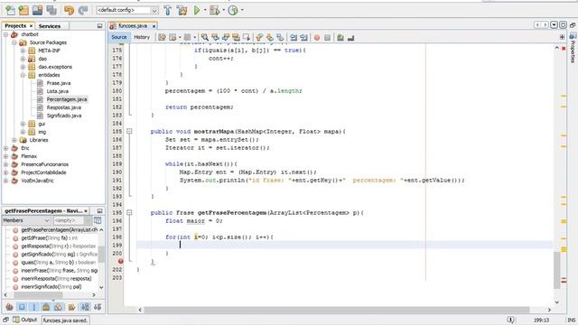
Task: Click the Stop Macro Recording square icon
Action: (x=327, y=38)
